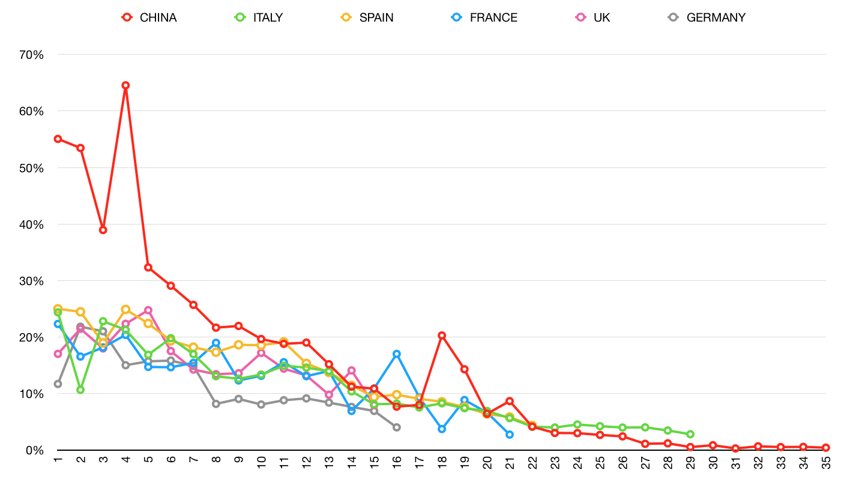Click France's last data point at day 21

[510, 435]
